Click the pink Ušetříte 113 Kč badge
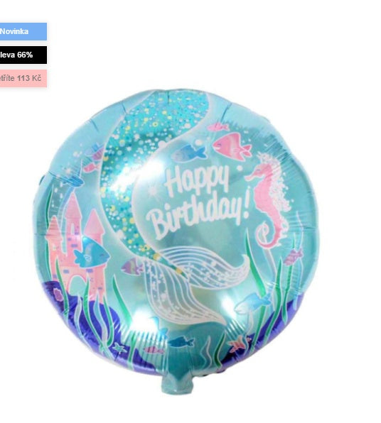The height and width of the screenshot is (423, 381). coord(23,78)
